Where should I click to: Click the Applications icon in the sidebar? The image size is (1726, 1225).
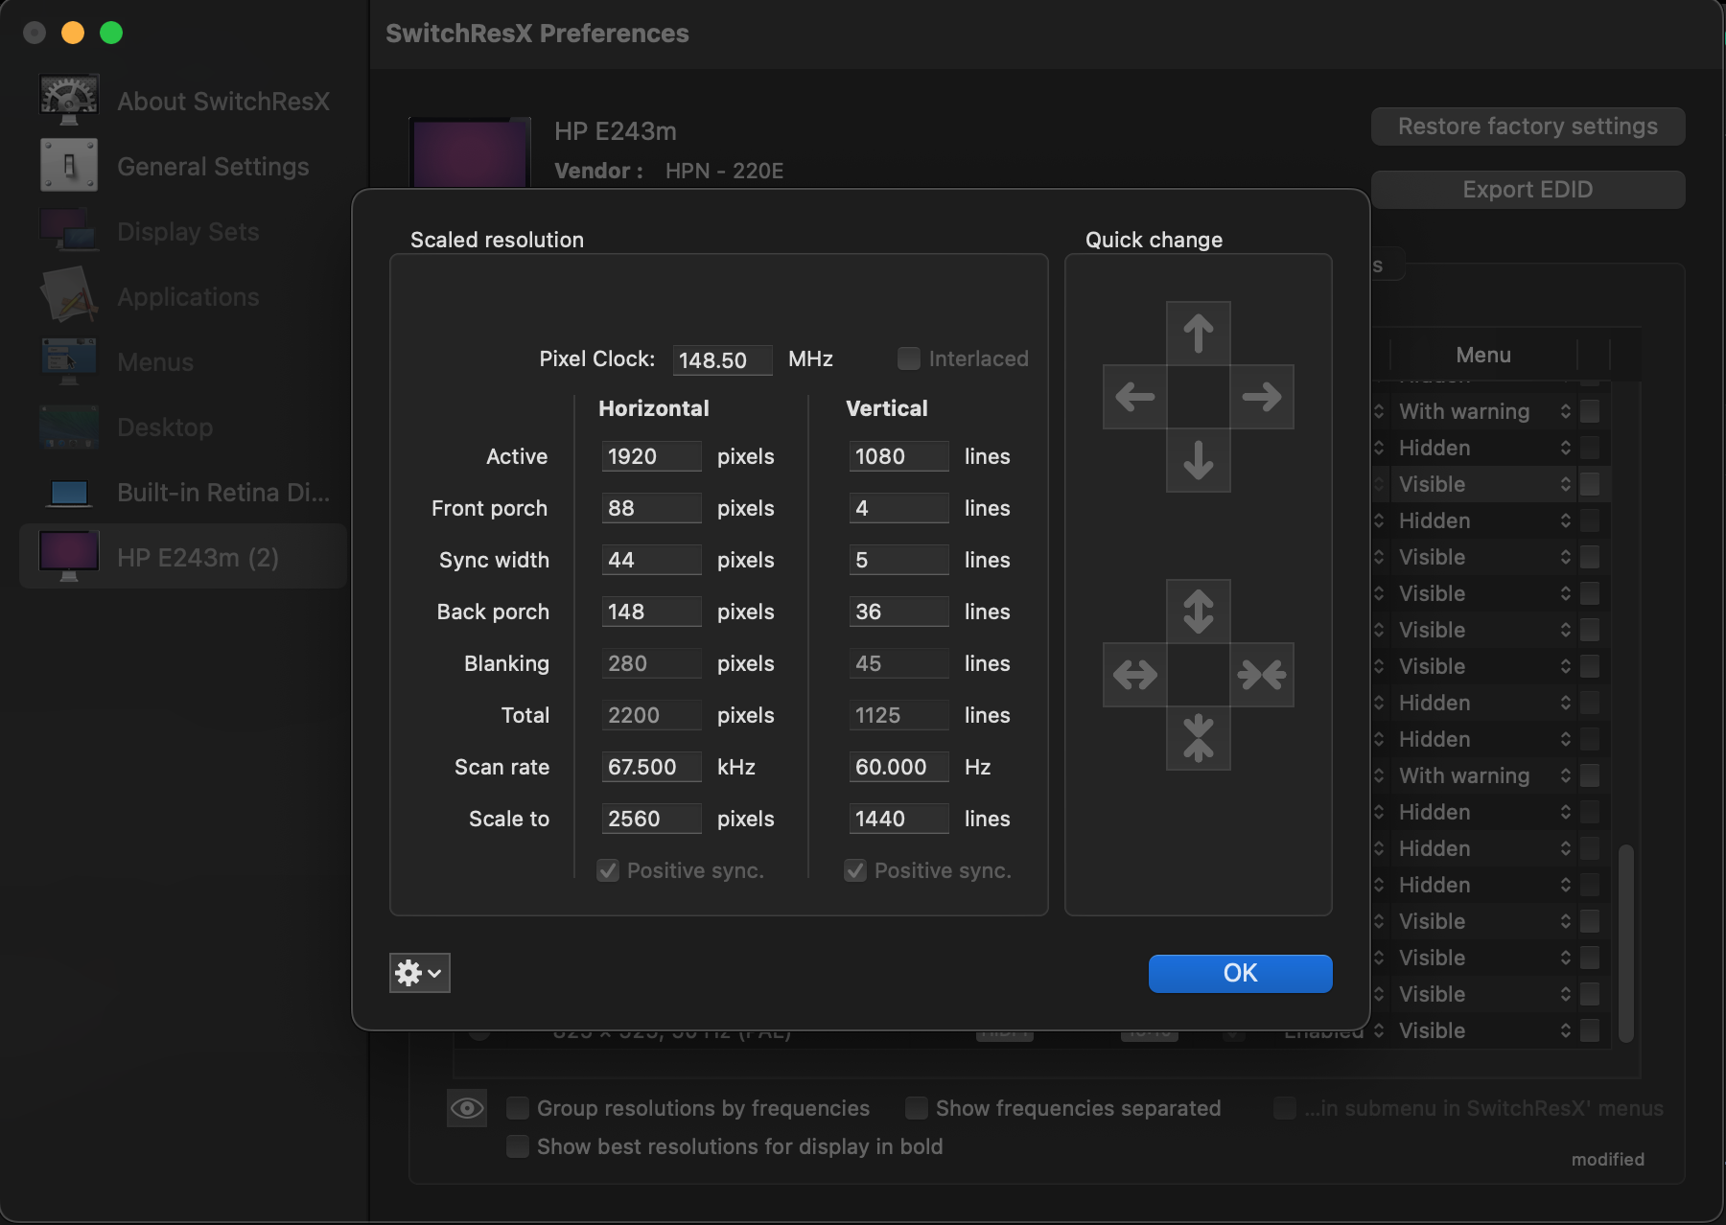[x=69, y=295]
